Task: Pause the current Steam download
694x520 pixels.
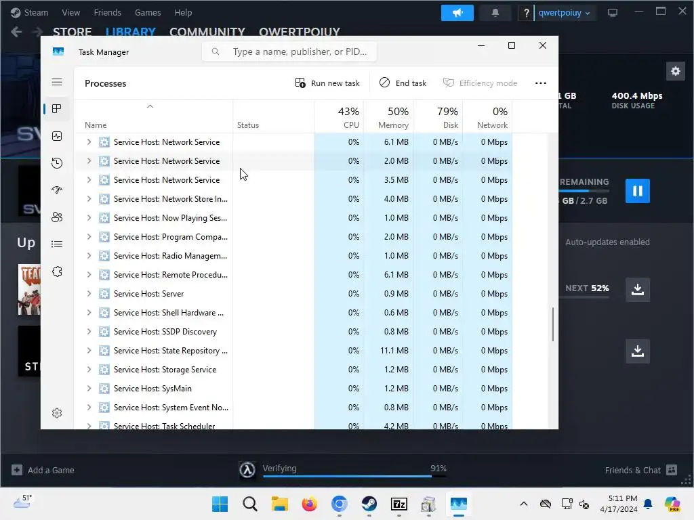Action: 637,191
